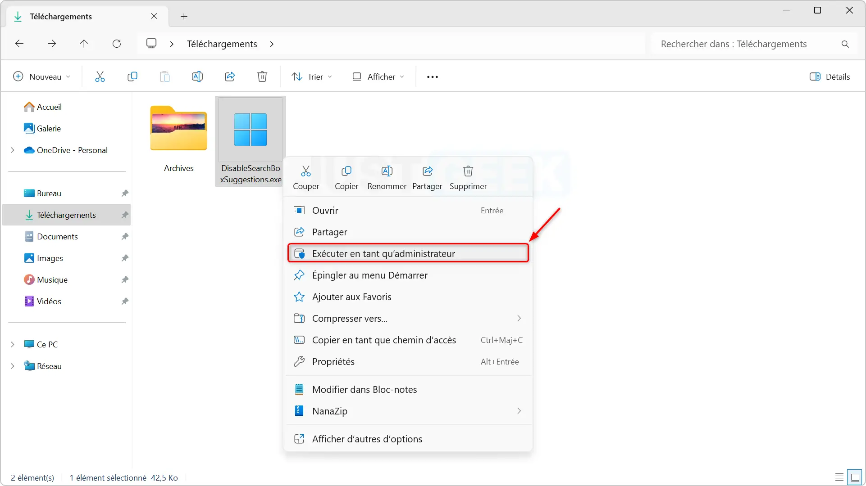
Task: Click the toolbar Paste clipboard icon
Action: pos(165,77)
